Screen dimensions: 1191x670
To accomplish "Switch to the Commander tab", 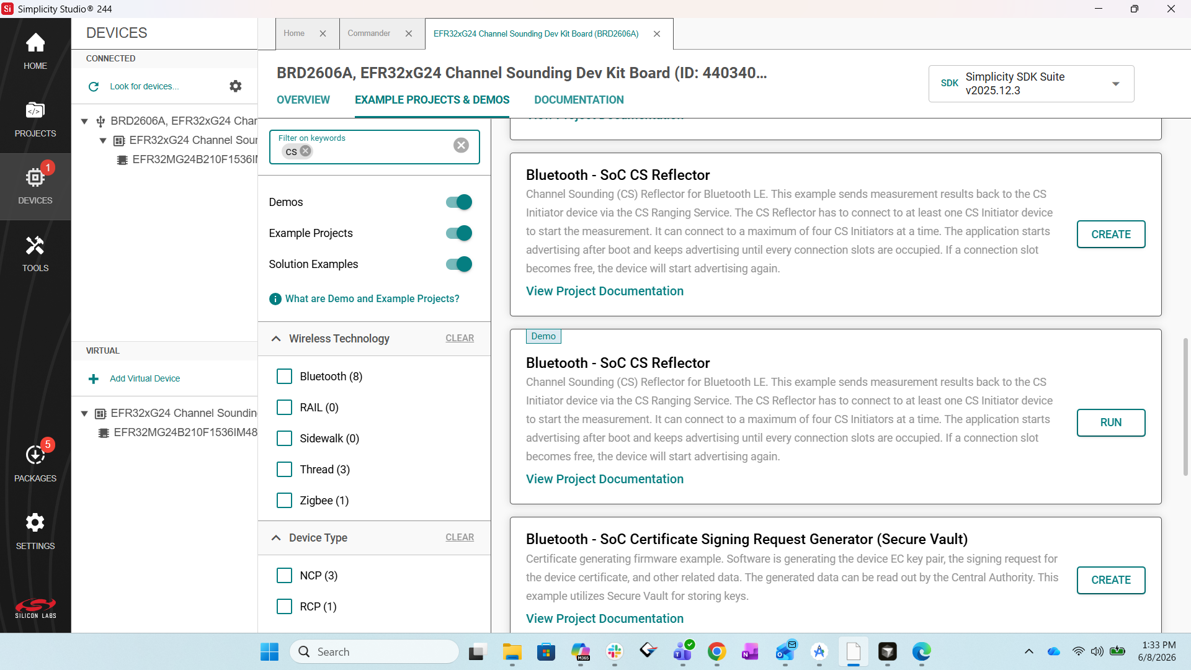I will (x=369, y=33).
